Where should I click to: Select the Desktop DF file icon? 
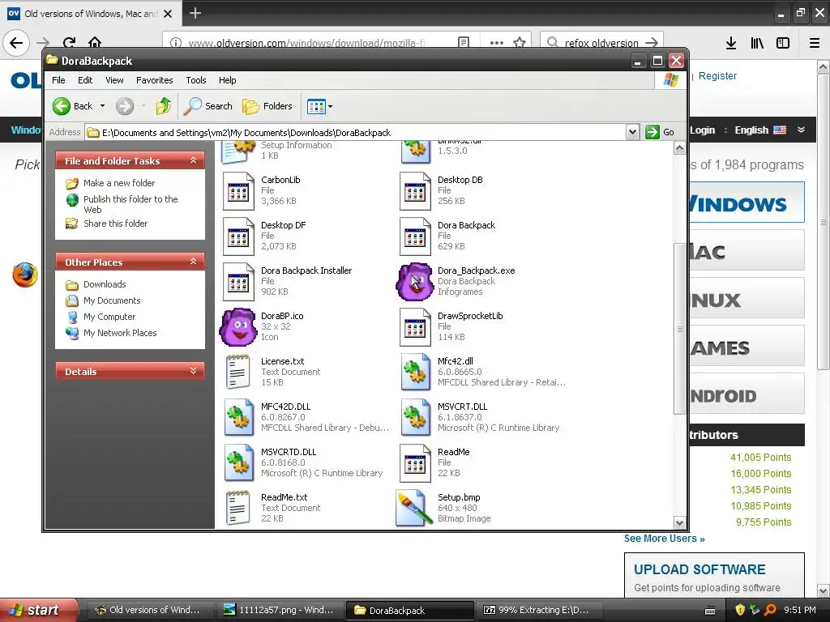pyautogui.click(x=238, y=236)
